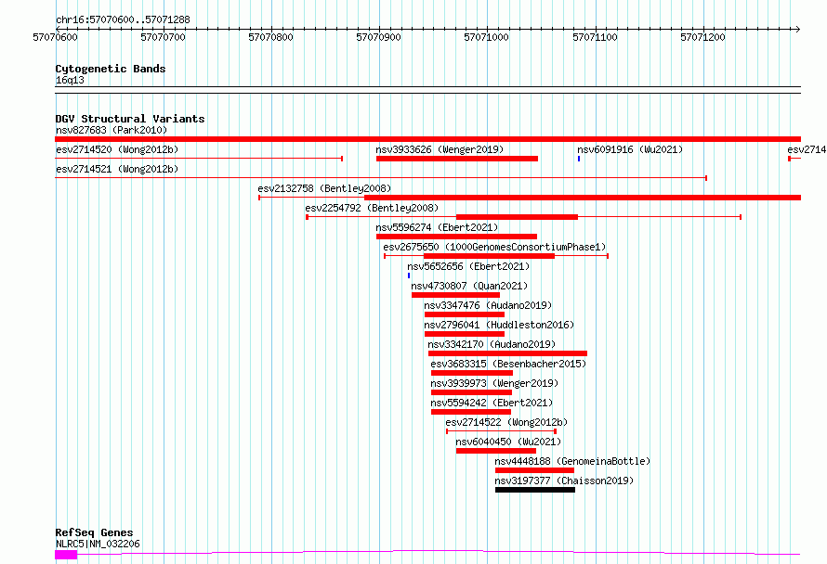Click the nsv6040450 red bar
The height and width of the screenshot is (564, 827).
496,451
